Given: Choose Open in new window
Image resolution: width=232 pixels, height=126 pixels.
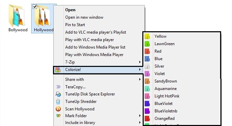Looking at the screenshot, I should tap(84, 17).
